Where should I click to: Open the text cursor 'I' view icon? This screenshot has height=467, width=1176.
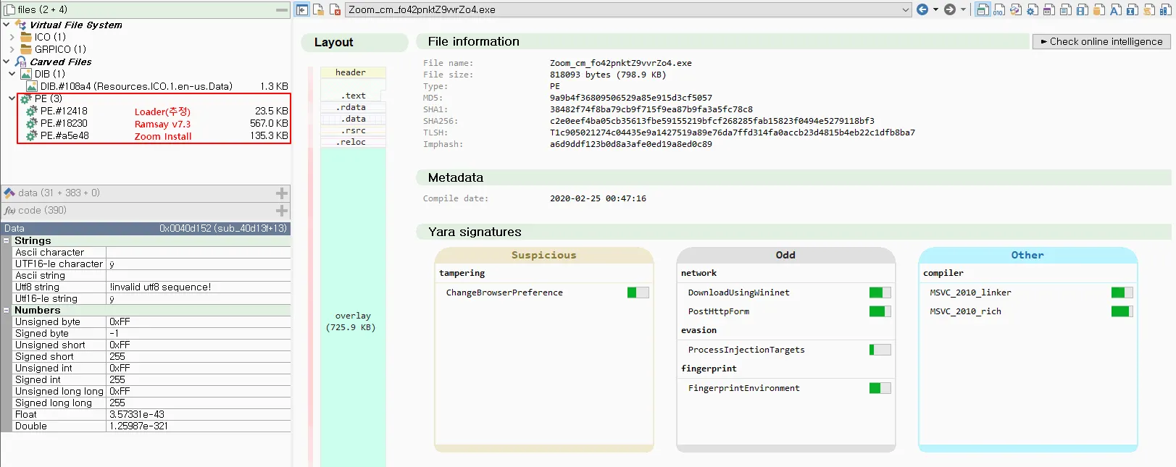click(1133, 9)
